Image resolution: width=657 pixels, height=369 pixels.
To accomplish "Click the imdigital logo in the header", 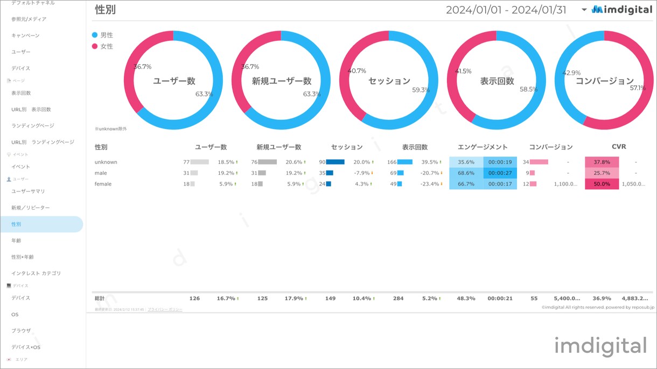I will point(621,10).
